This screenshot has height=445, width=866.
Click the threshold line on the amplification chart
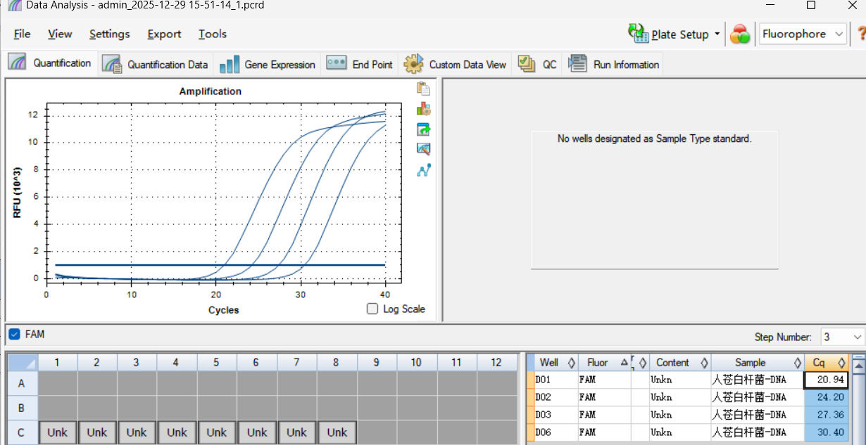tap(220, 265)
